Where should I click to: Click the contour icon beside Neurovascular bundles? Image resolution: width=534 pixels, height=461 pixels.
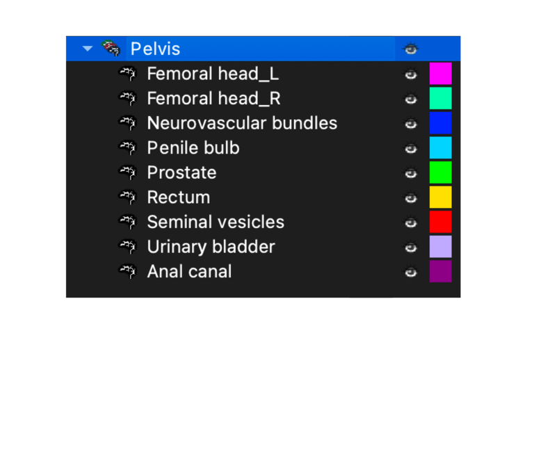point(127,123)
